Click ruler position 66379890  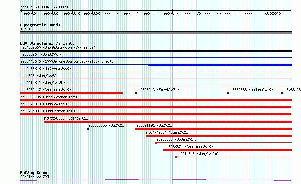32,14
